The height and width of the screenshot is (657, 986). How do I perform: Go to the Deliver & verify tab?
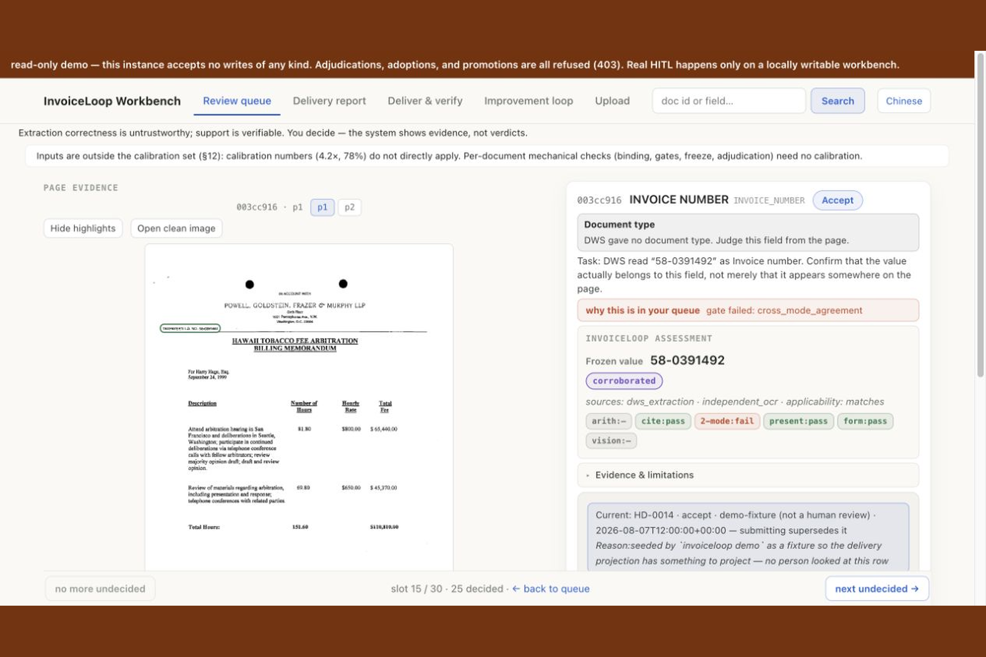click(x=425, y=101)
